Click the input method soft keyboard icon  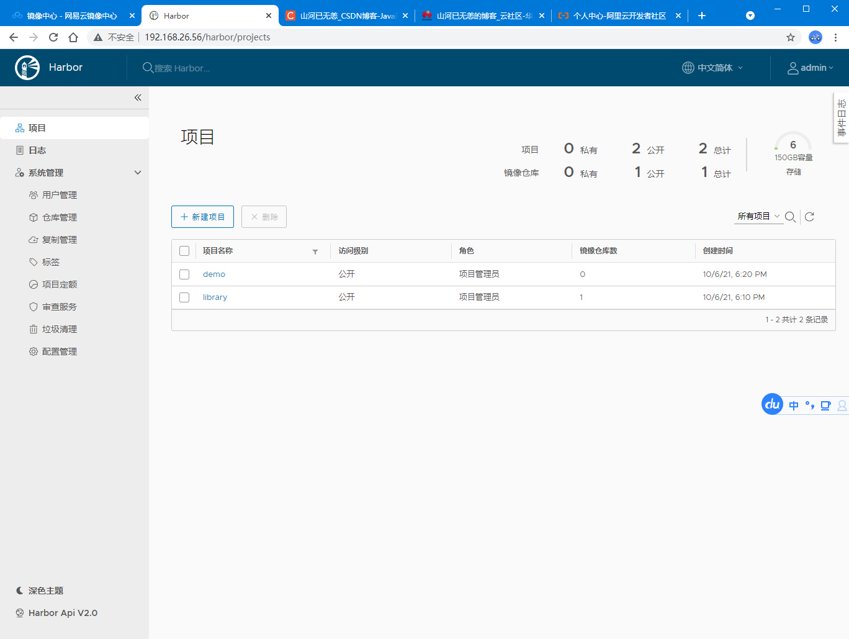pyautogui.click(x=825, y=406)
